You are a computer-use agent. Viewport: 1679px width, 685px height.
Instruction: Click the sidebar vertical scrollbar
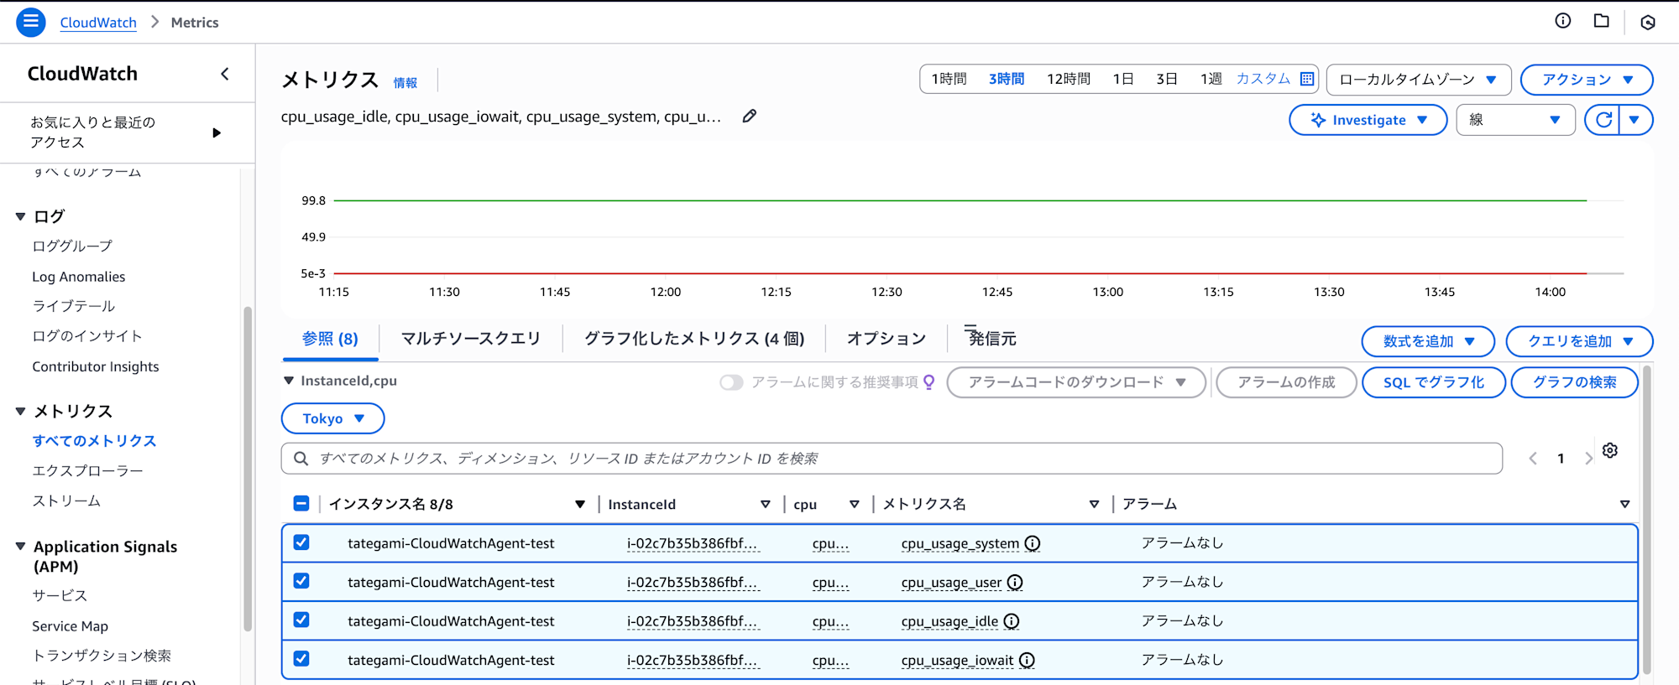[x=248, y=470]
